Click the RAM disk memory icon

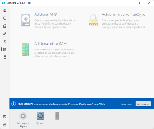pyautogui.click(x=26, y=49)
